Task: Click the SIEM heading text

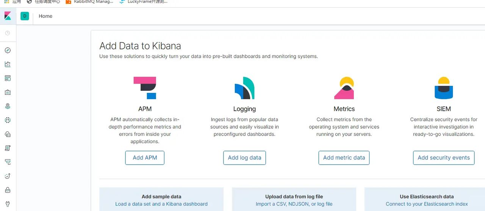Action: [x=444, y=109]
